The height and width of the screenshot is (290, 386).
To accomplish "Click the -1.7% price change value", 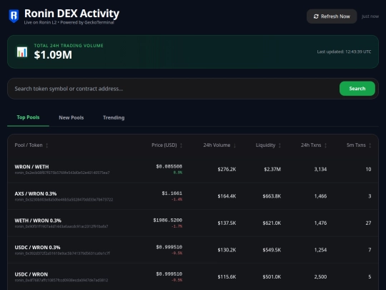I will coord(177,226).
